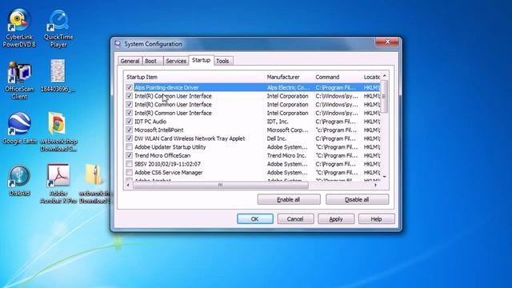Confirm with the OK button

click(x=255, y=219)
